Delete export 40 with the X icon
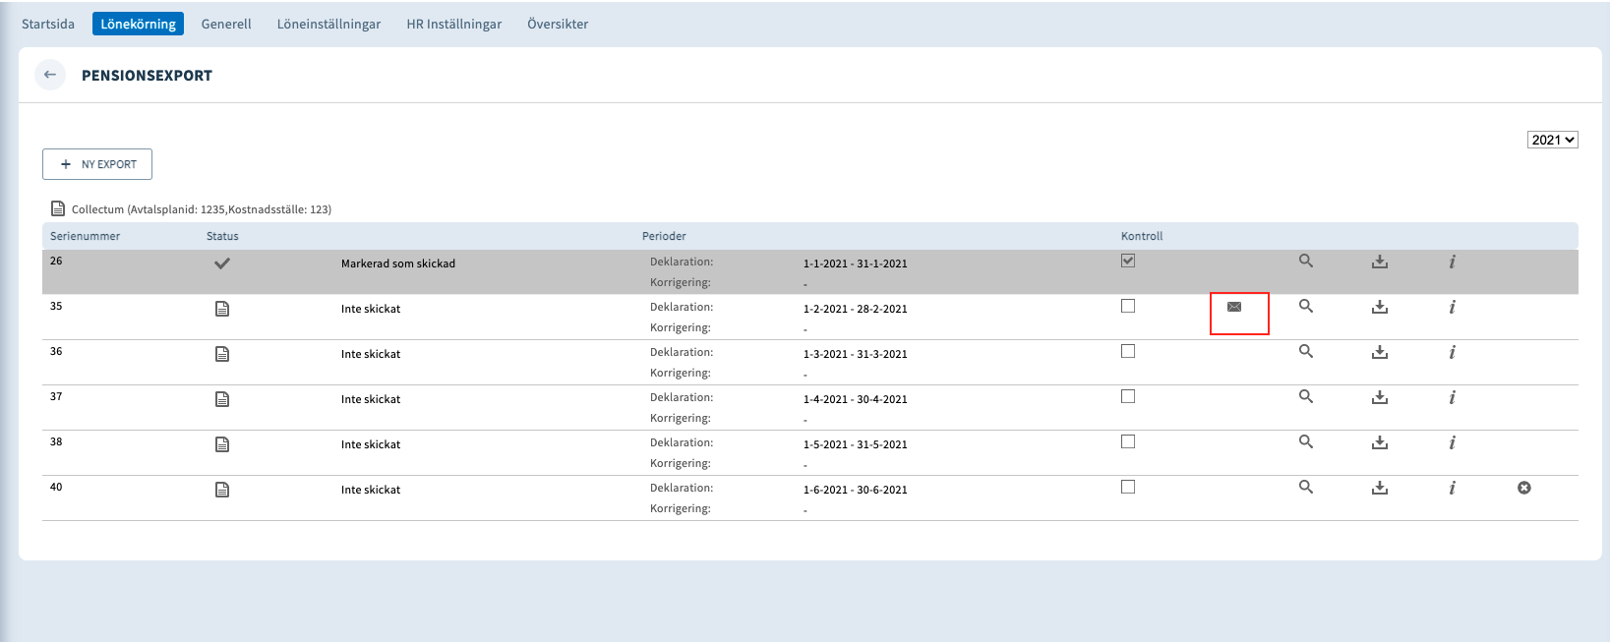 pos(1524,488)
